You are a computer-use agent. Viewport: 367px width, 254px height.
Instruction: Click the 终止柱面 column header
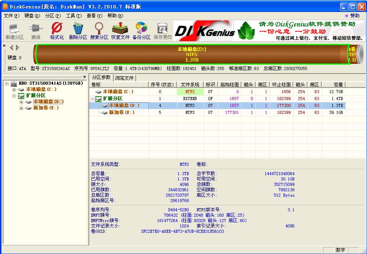coord(281,84)
